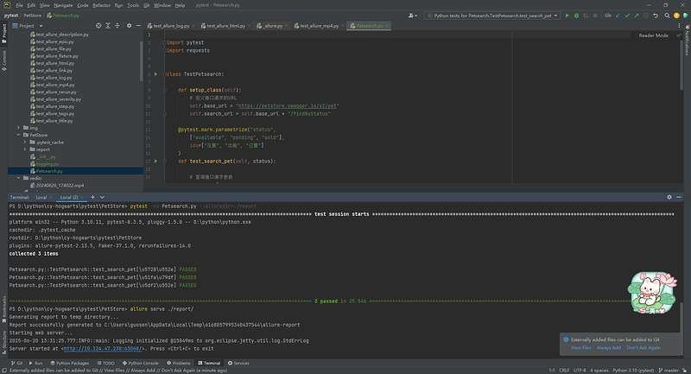Collapse the PetStore folder
This screenshot has height=374, width=691.
coord(18,135)
